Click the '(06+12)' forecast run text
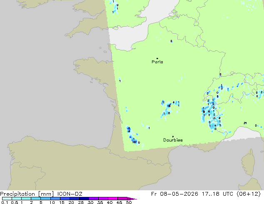This screenshot has width=264, height=204. pyautogui.click(x=249, y=194)
